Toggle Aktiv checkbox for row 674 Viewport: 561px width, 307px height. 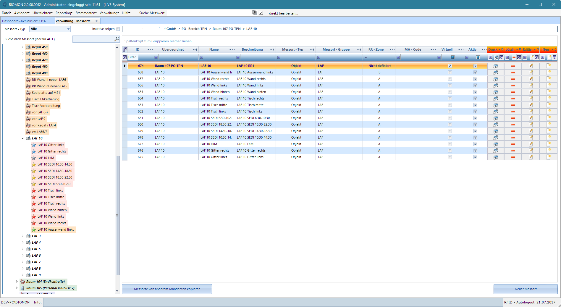(x=475, y=66)
